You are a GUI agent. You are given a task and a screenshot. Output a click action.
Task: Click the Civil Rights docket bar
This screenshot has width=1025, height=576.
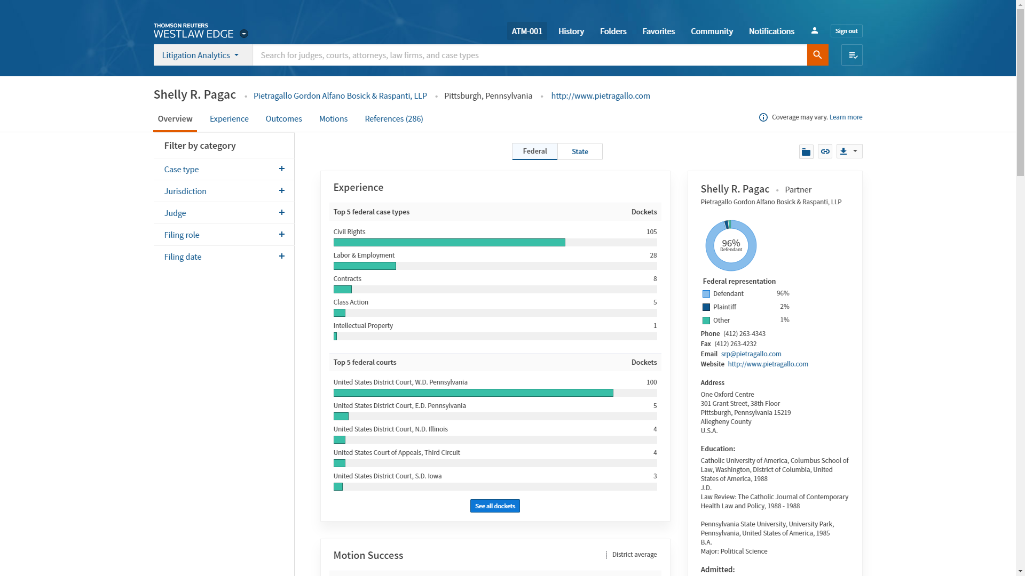click(x=449, y=243)
